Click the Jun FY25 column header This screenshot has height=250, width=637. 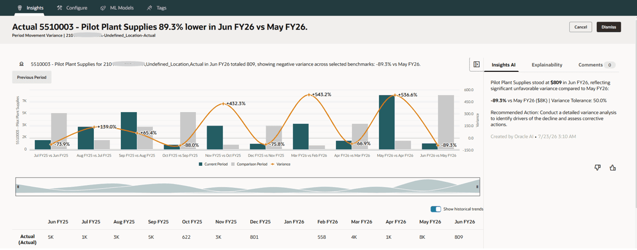pyautogui.click(x=57, y=222)
